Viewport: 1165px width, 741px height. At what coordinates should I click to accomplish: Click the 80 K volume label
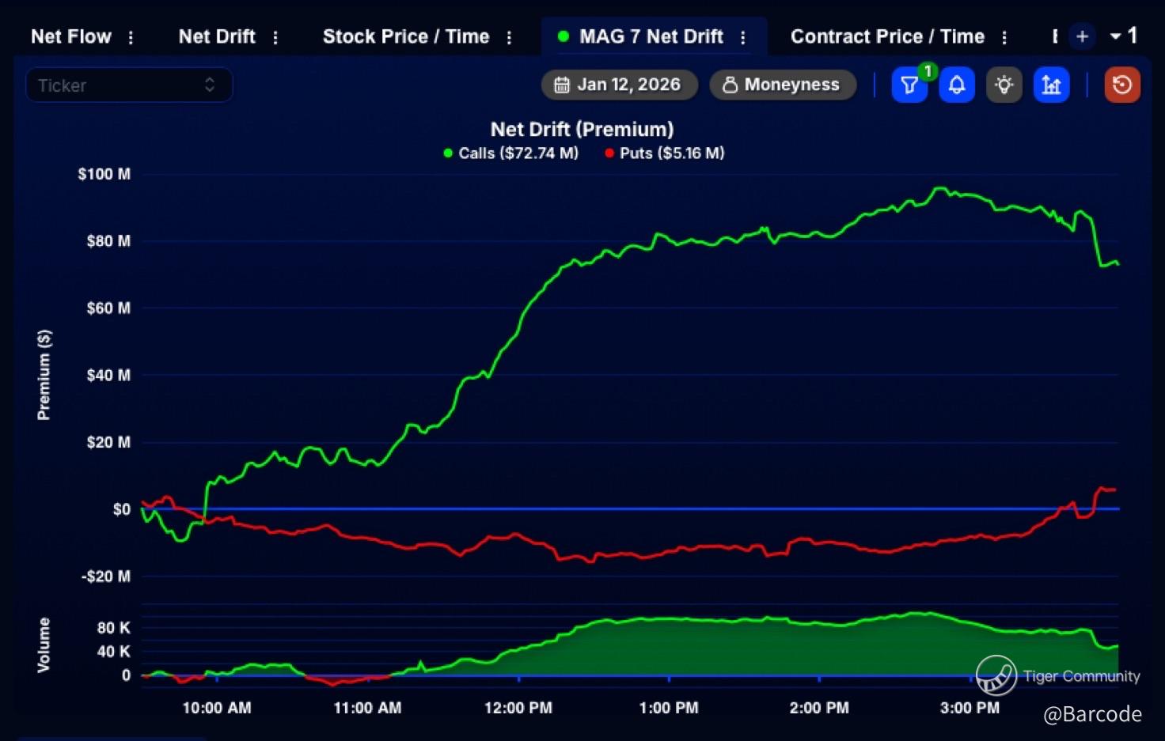(x=114, y=628)
